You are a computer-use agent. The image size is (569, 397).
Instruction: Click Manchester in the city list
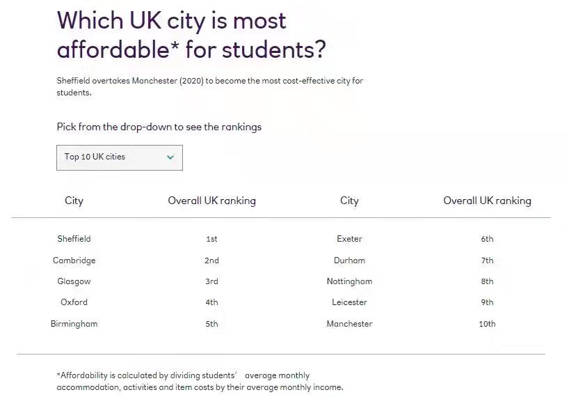349,324
